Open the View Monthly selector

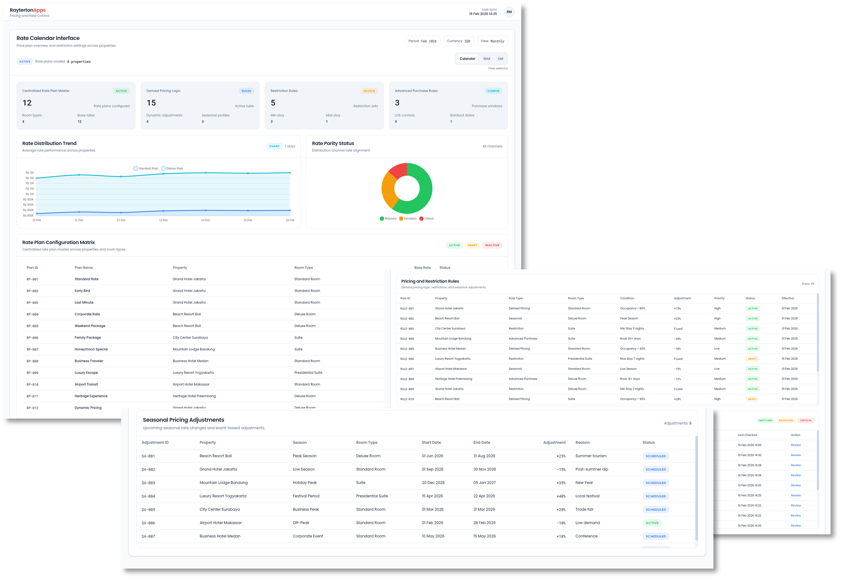tap(492, 41)
